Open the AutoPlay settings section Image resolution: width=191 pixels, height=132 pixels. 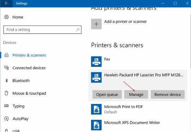[x=20, y=119]
